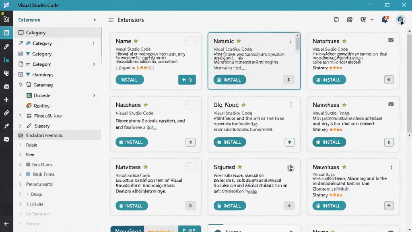The height and width of the screenshot is (232, 412).
Task: Click the small square button on Natorhues card
Action: point(389,80)
